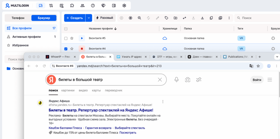Click the refresh arrows toolbar icon
This screenshot has width=280, height=139.
[x=148, y=18]
